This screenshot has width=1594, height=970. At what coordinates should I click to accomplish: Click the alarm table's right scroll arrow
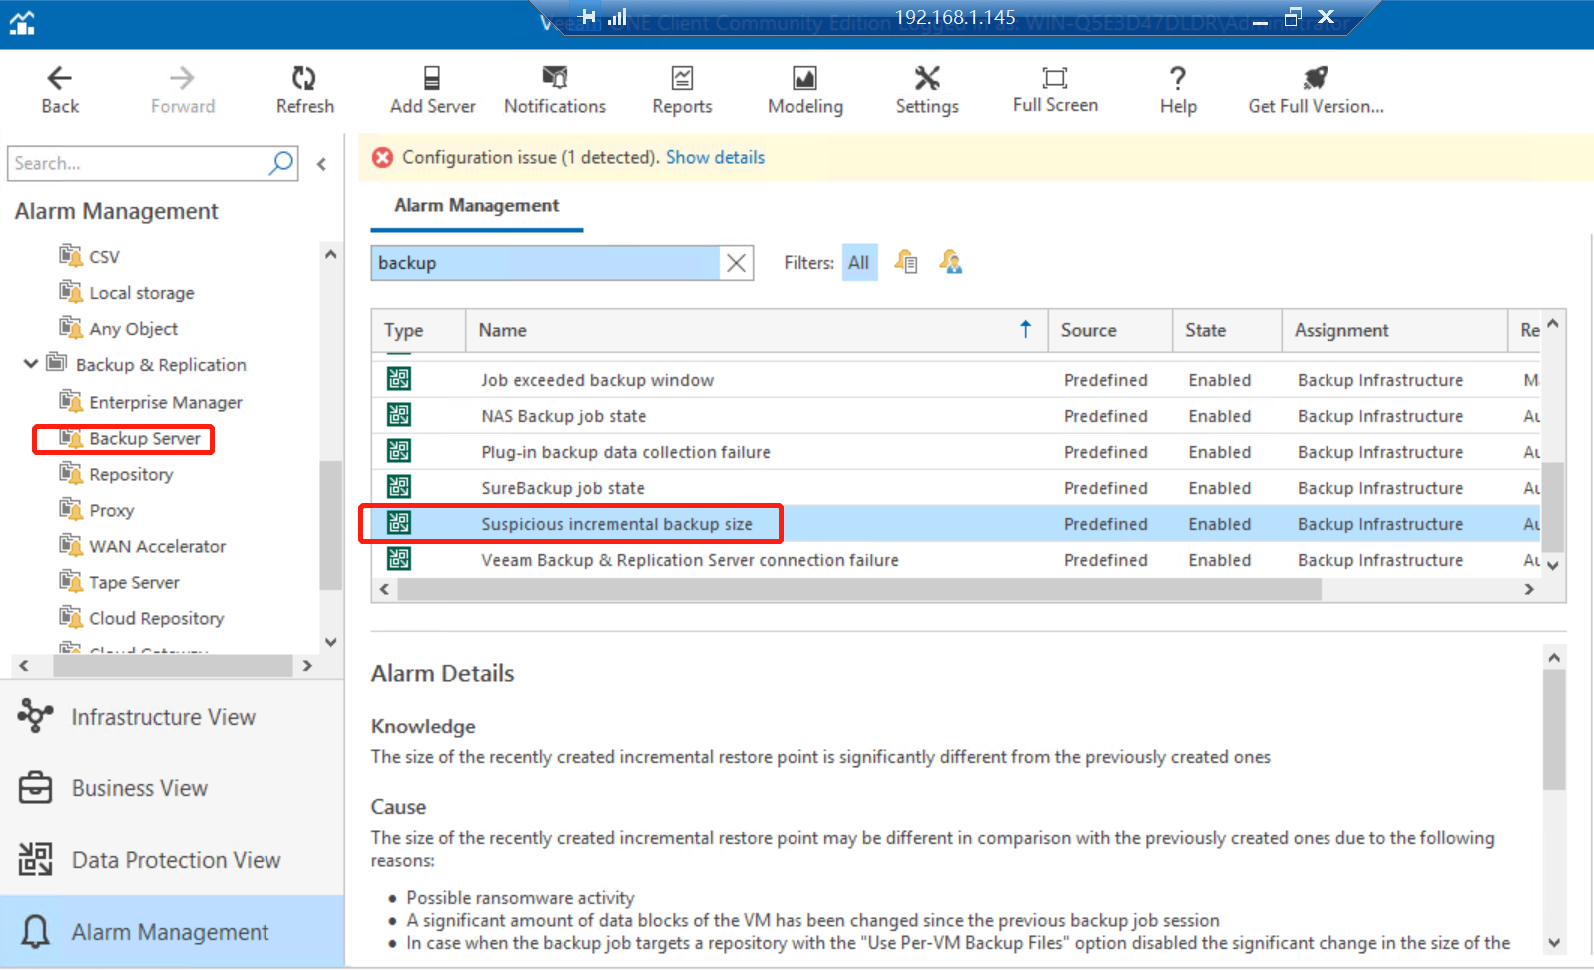click(1529, 590)
